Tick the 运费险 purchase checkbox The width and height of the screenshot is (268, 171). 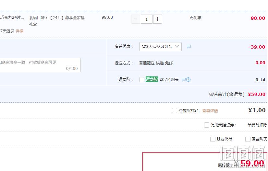[x=142, y=80]
